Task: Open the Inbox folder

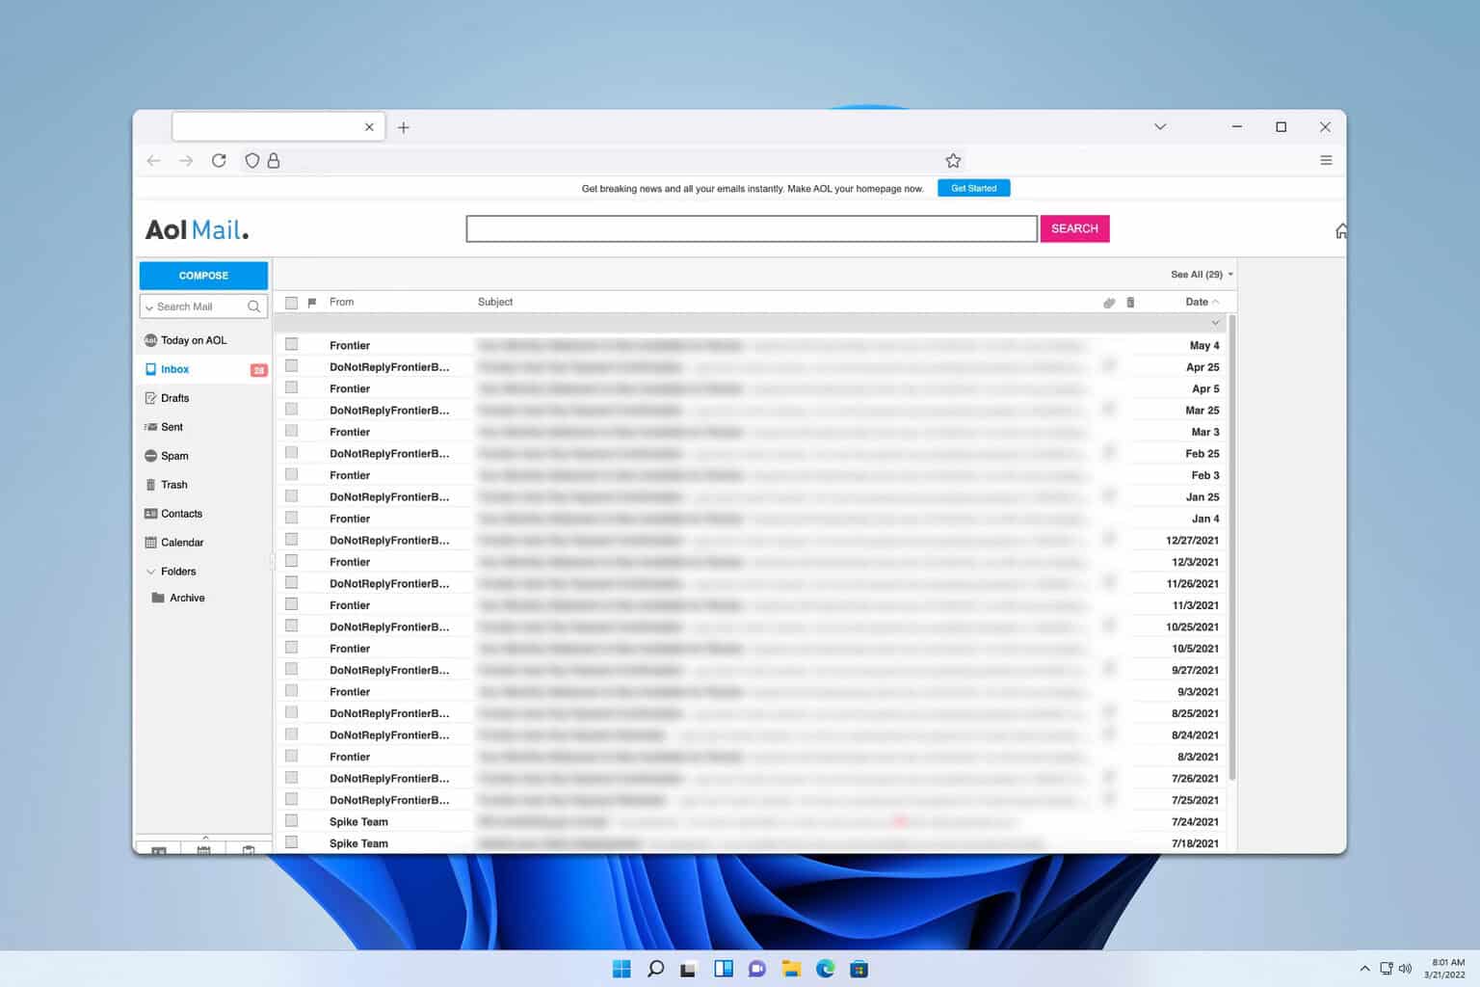Action: pos(174,369)
